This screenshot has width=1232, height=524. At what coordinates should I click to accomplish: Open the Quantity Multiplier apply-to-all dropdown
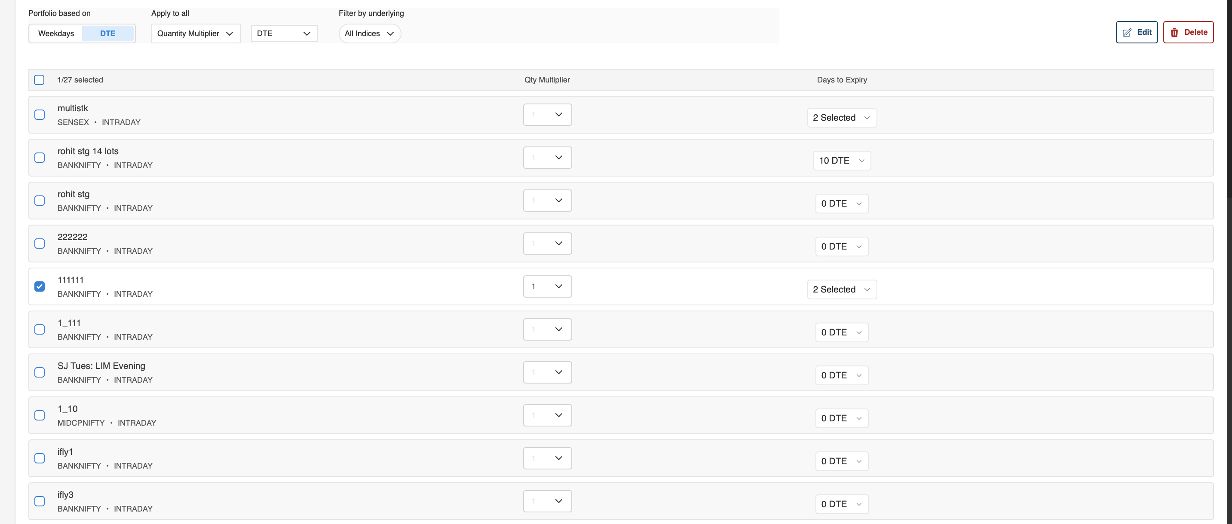click(195, 33)
